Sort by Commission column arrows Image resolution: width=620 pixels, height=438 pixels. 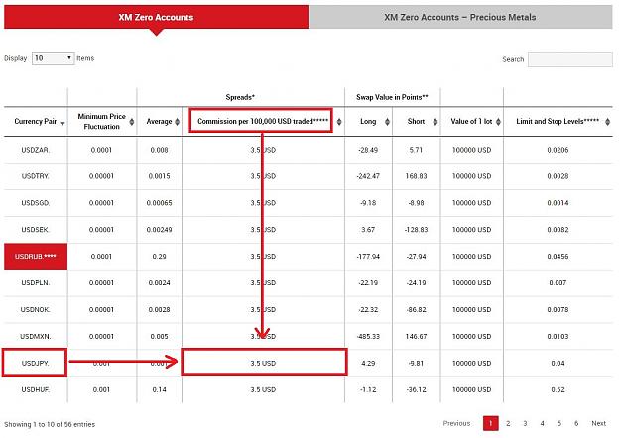coord(339,122)
